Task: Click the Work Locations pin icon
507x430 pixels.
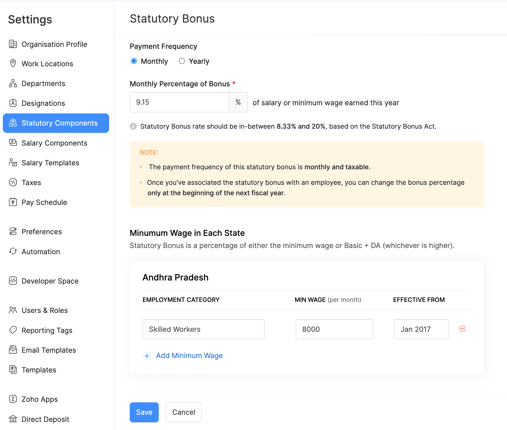Action: coord(13,63)
